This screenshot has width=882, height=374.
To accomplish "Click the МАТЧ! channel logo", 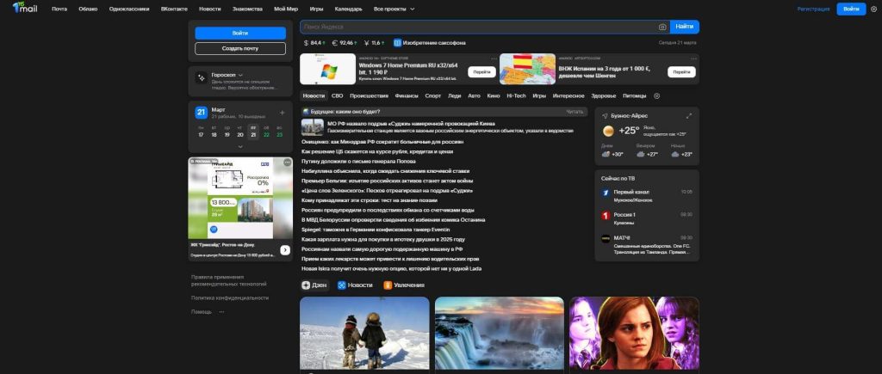I will [606, 238].
